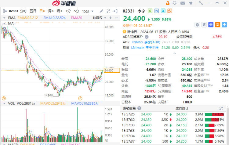Open the skin theme shirt icon
The width and height of the screenshot is (229, 145).
pos(191,3)
